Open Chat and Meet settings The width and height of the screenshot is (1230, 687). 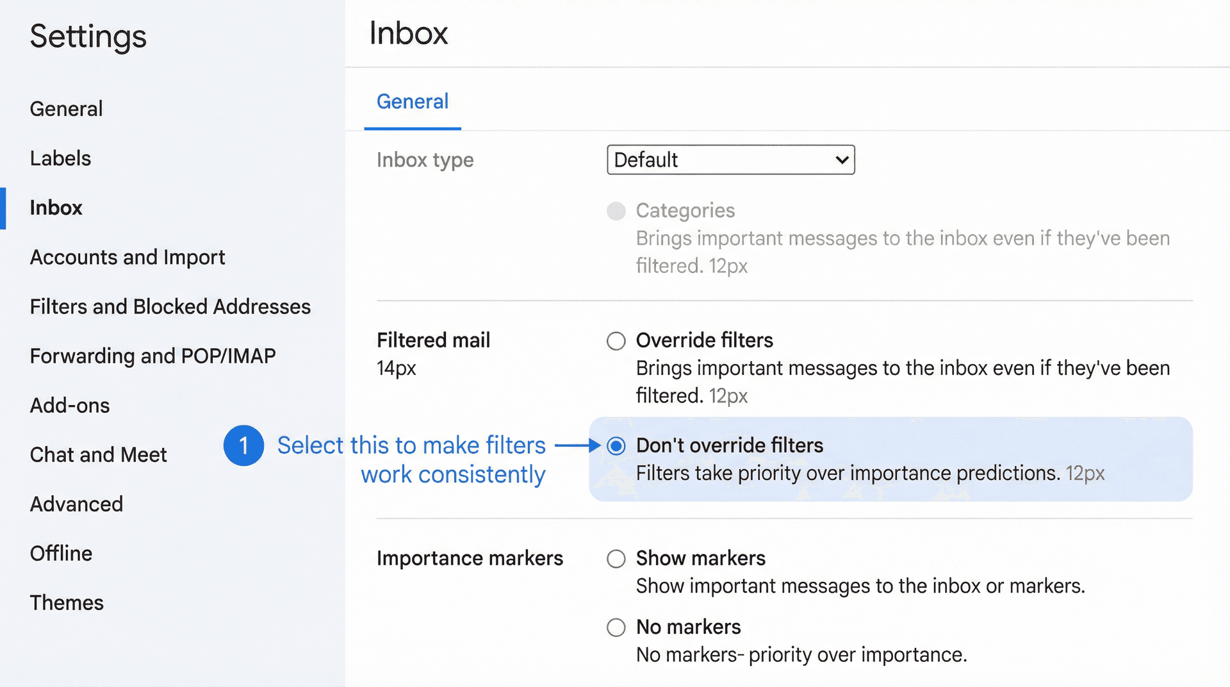tap(98, 454)
